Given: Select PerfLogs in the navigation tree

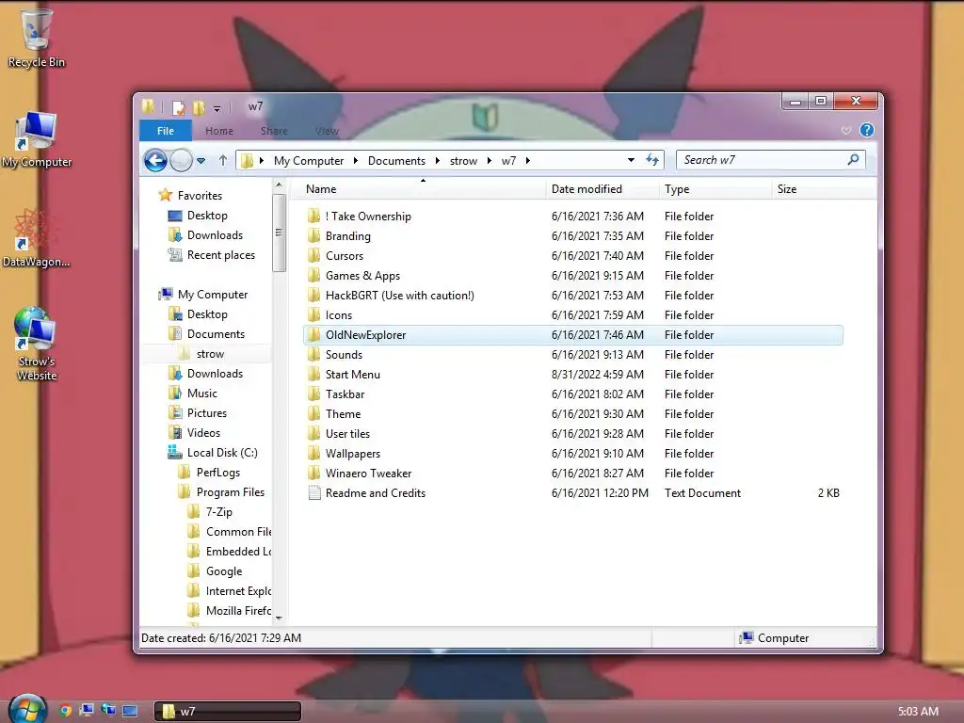Looking at the screenshot, I should coord(218,473).
